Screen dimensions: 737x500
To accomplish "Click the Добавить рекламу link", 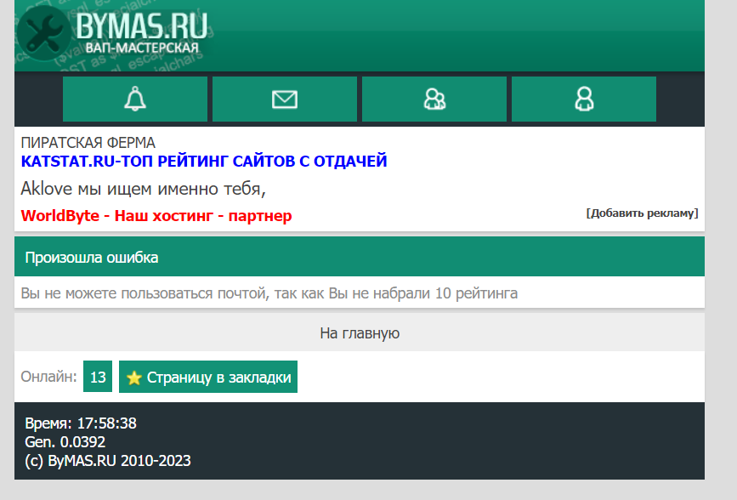I will (642, 213).
